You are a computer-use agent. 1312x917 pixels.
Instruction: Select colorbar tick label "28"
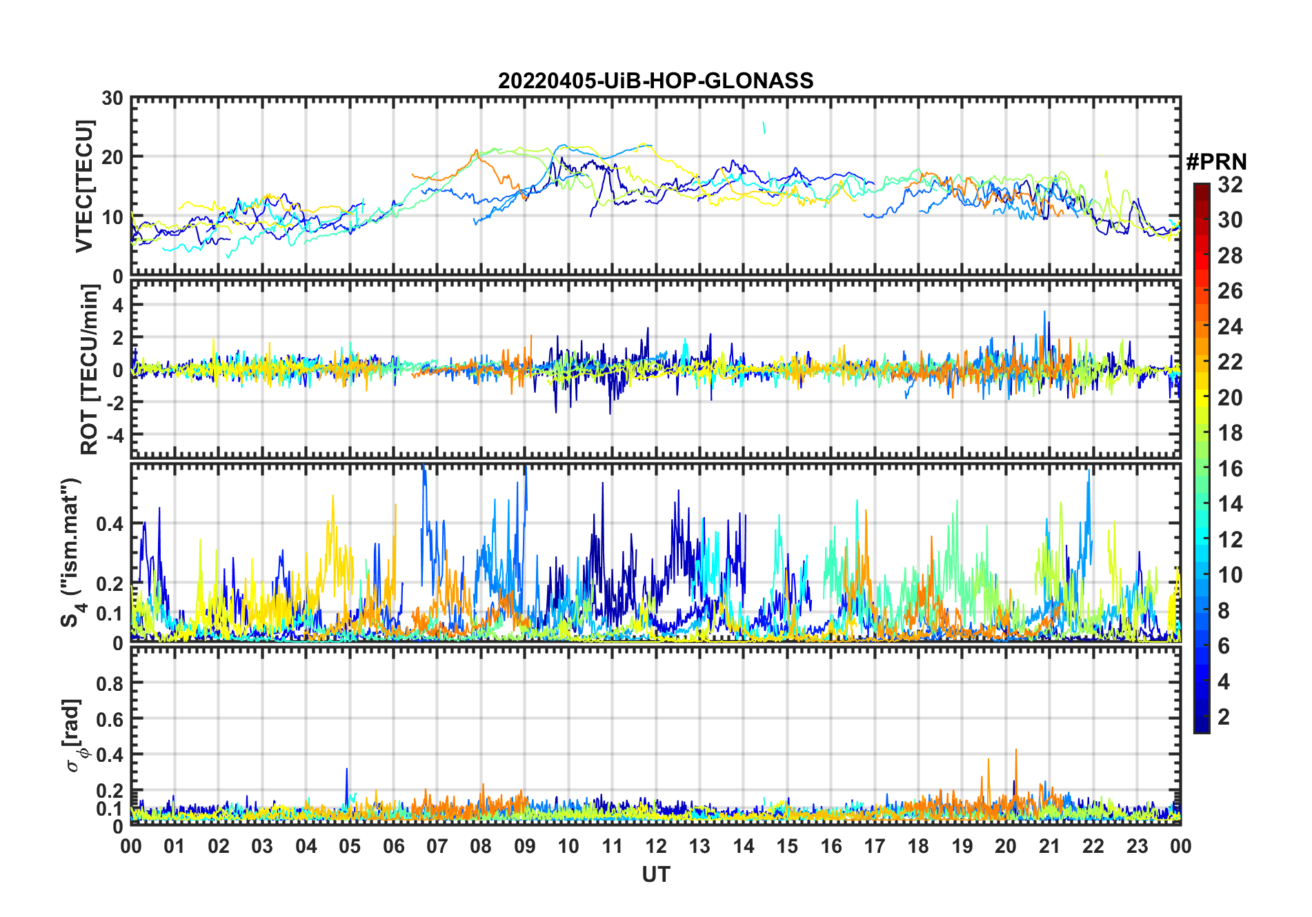[1230, 256]
